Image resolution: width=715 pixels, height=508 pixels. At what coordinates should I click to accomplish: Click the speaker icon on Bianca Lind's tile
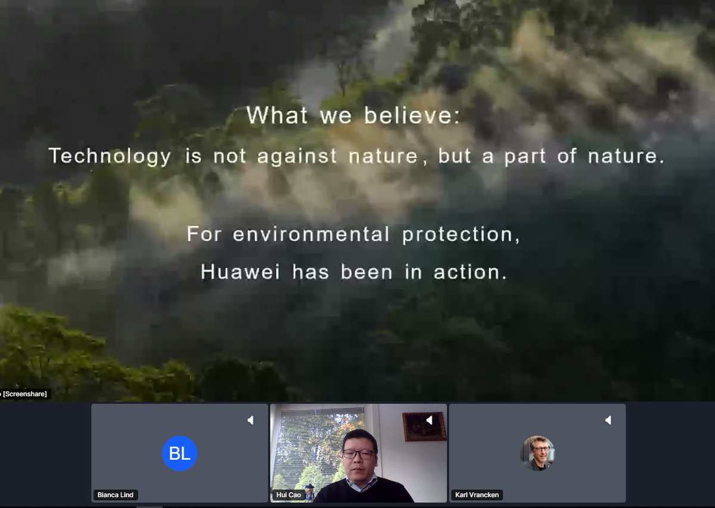click(251, 420)
